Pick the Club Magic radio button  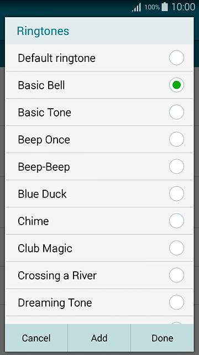[x=176, y=248]
